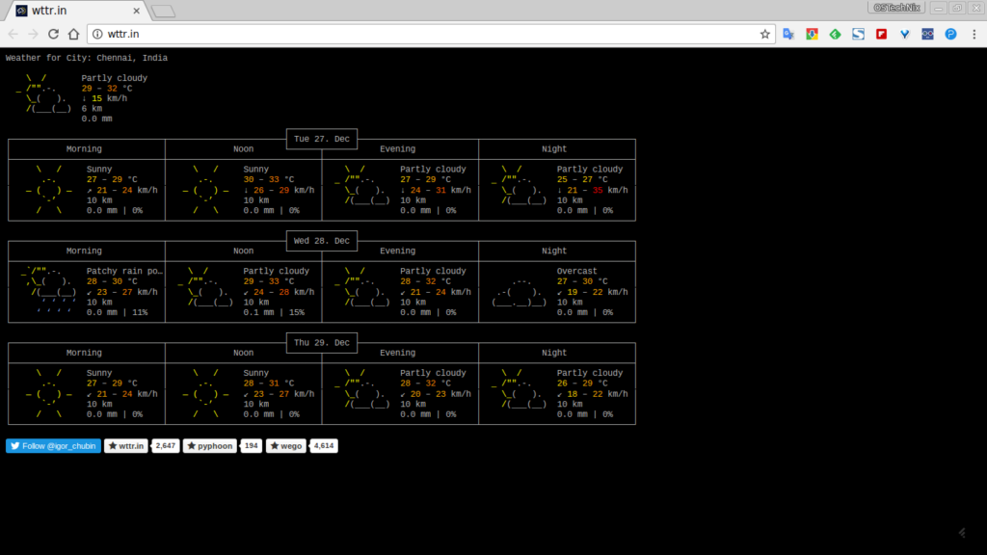Open the Google Translate extension

click(788, 34)
